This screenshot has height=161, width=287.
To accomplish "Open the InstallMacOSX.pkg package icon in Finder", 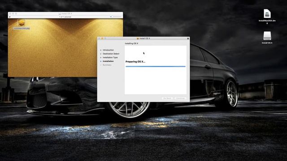I will (22, 23).
